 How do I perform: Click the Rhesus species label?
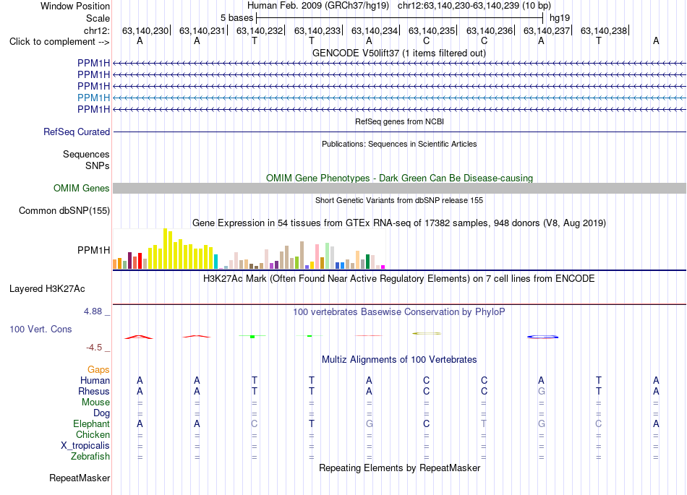94,391
